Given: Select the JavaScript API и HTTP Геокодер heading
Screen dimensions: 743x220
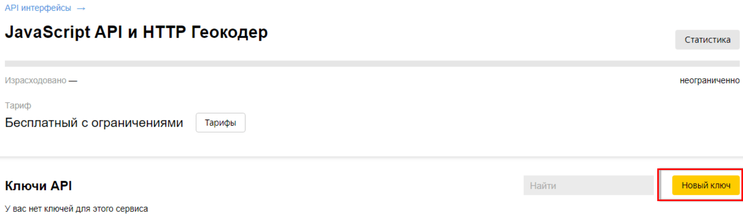Looking at the screenshot, I should coord(136,32).
